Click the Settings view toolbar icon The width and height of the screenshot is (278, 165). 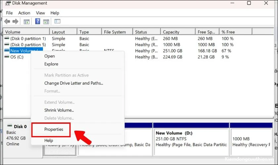pyautogui.click(x=57, y=21)
